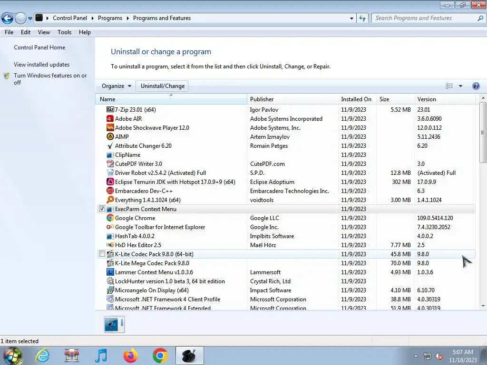Viewport: 487px width, 365px height.
Task: Click the Control Panel breadcrumb
Action: coord(70,18)
